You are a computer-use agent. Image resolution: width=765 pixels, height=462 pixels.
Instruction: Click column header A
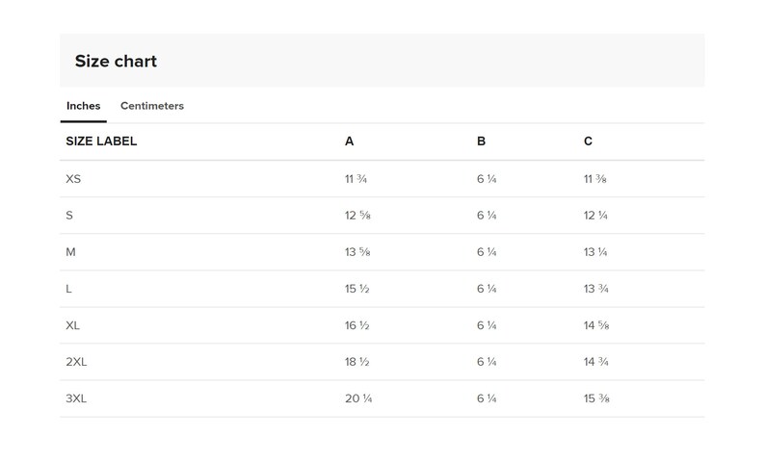[350, 141]
